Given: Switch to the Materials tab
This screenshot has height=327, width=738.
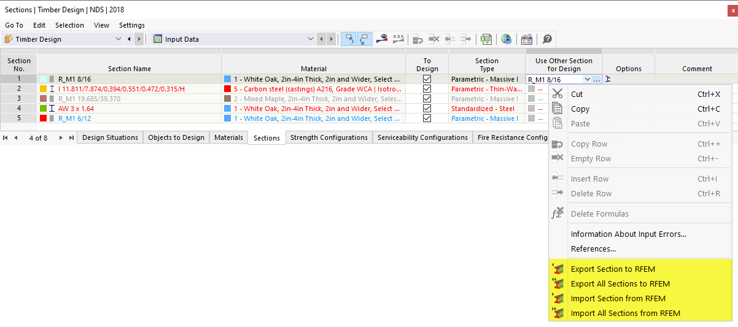Looking at the screenshot, I should point(228,137).
